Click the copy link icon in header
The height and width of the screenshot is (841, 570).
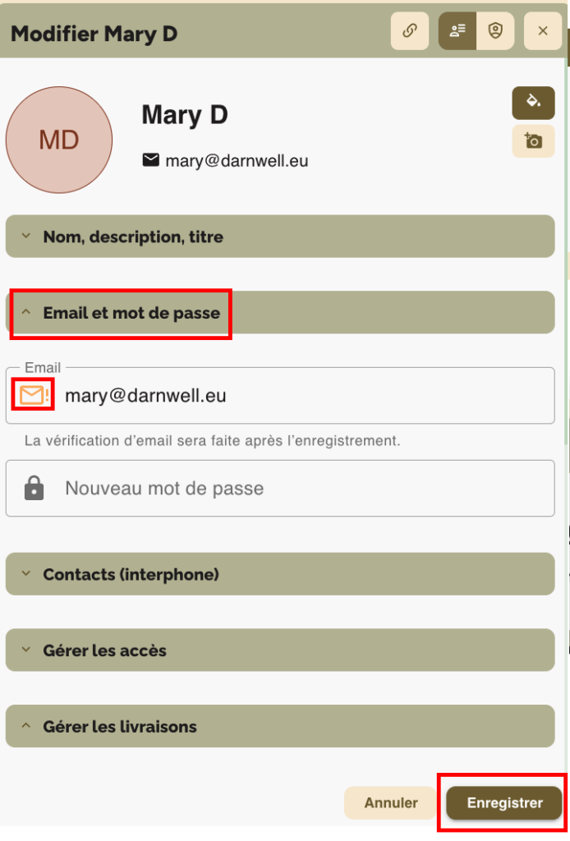(409, 31)
